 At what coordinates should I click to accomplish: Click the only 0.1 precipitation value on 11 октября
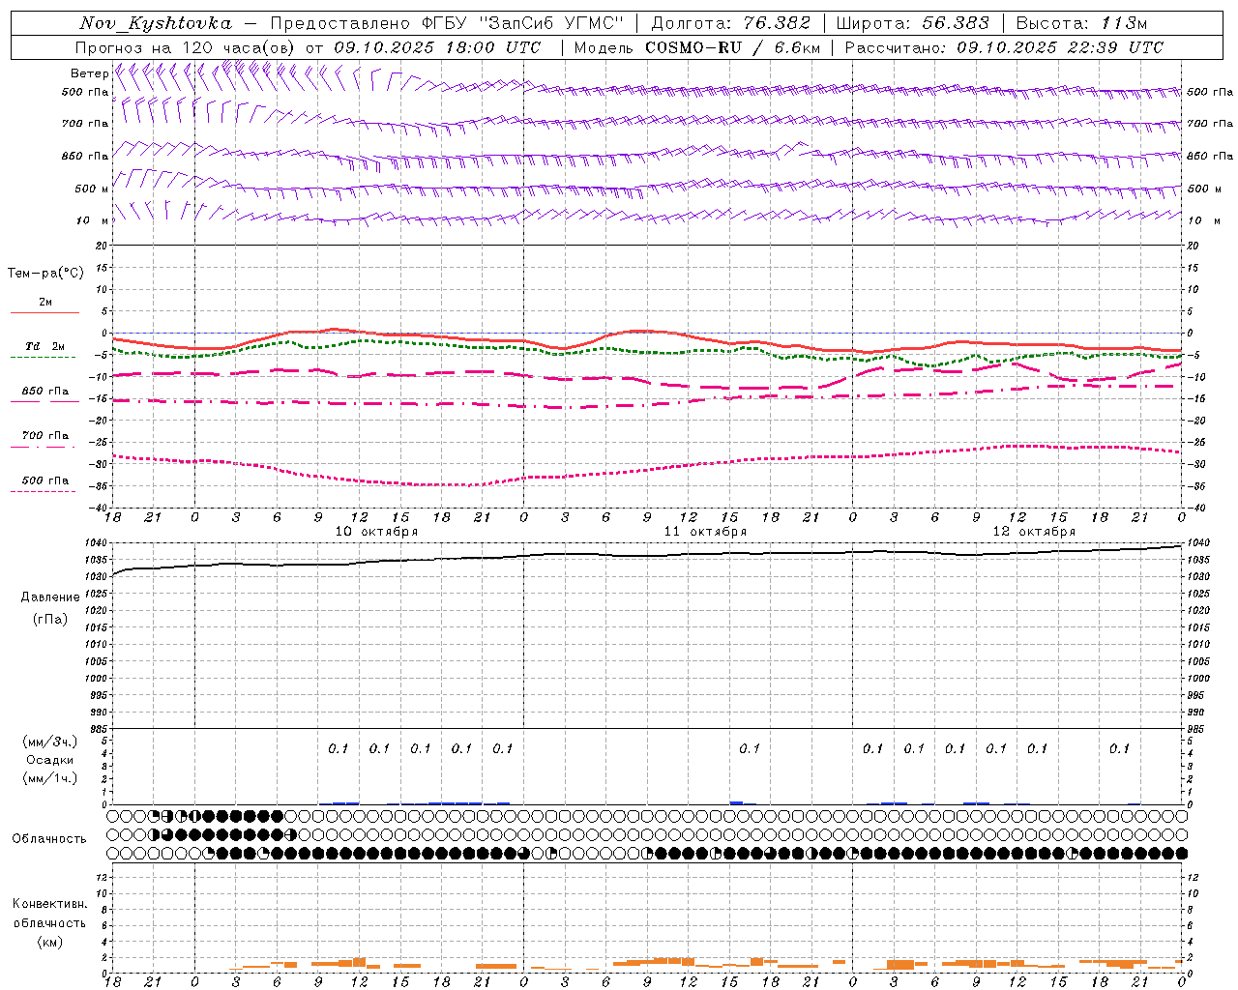click(x=749, y=748)
